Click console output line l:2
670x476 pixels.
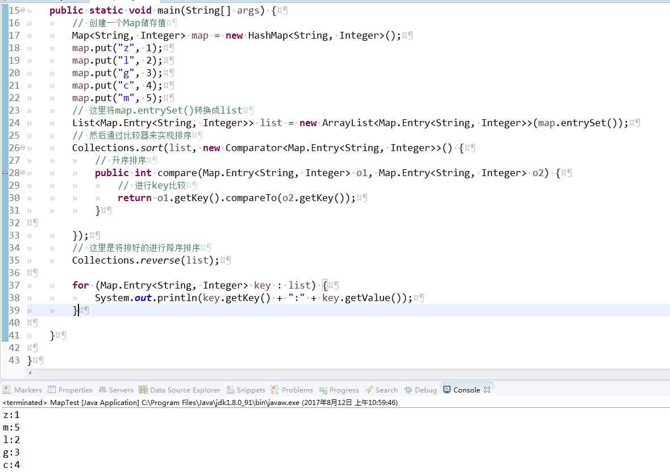click(11, 440)
